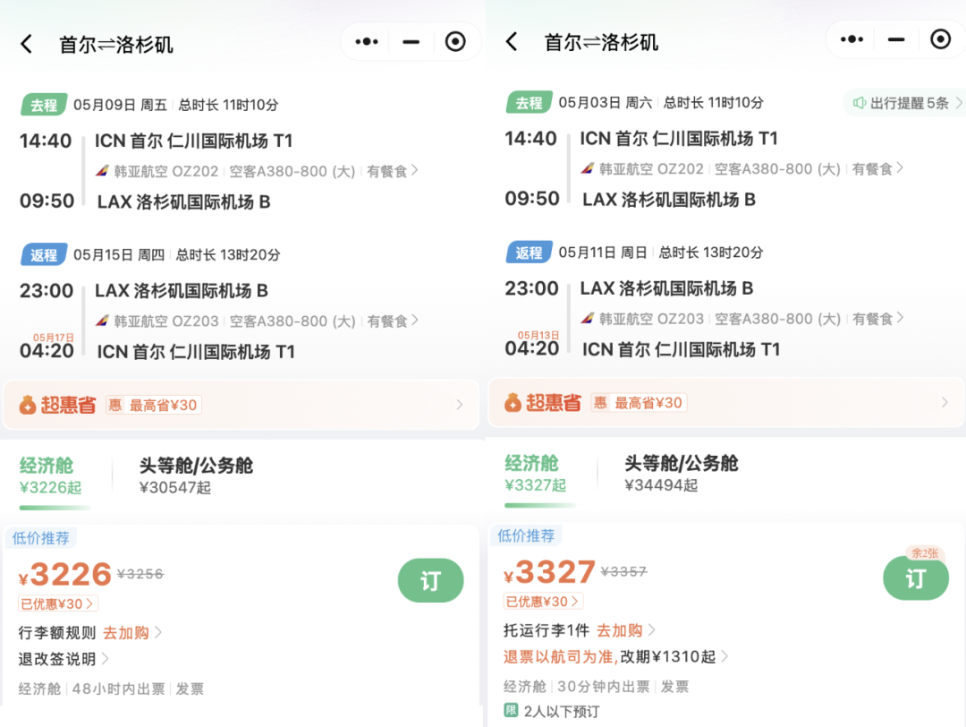Close mini program via right panel circle icon
966x727 pixels.
pos(940,39)
